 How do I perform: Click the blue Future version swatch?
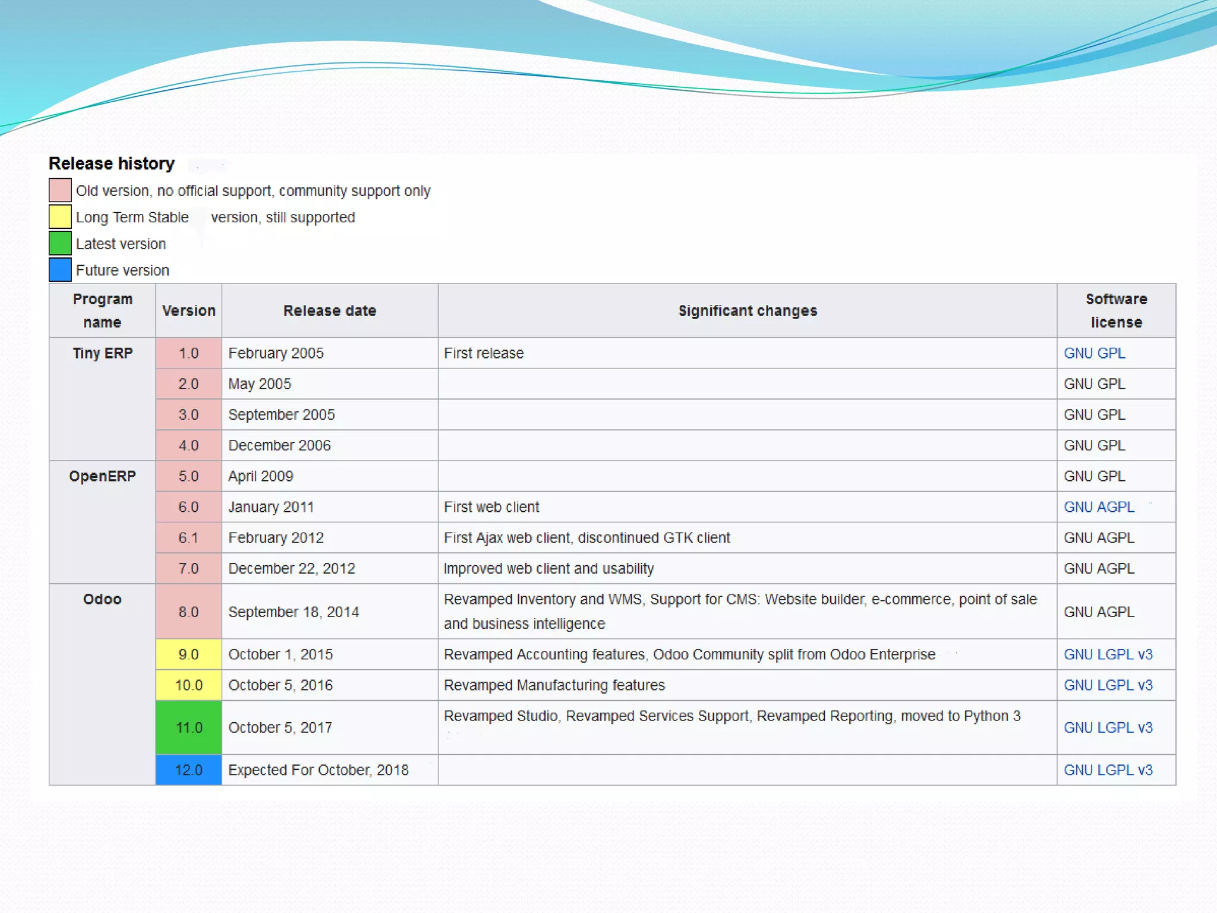[60, 270]
